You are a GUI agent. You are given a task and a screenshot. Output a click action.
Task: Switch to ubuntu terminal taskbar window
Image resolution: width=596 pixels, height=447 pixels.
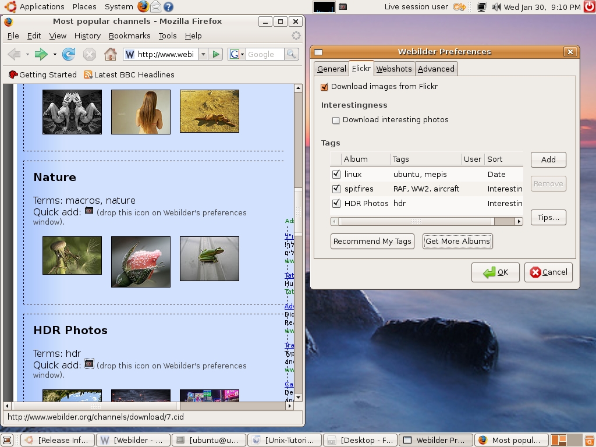(x=209, y=440)
